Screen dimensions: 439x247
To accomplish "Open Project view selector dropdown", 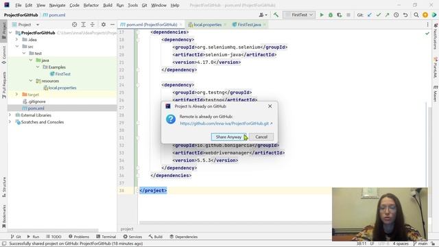I will [x=25, y=25].
